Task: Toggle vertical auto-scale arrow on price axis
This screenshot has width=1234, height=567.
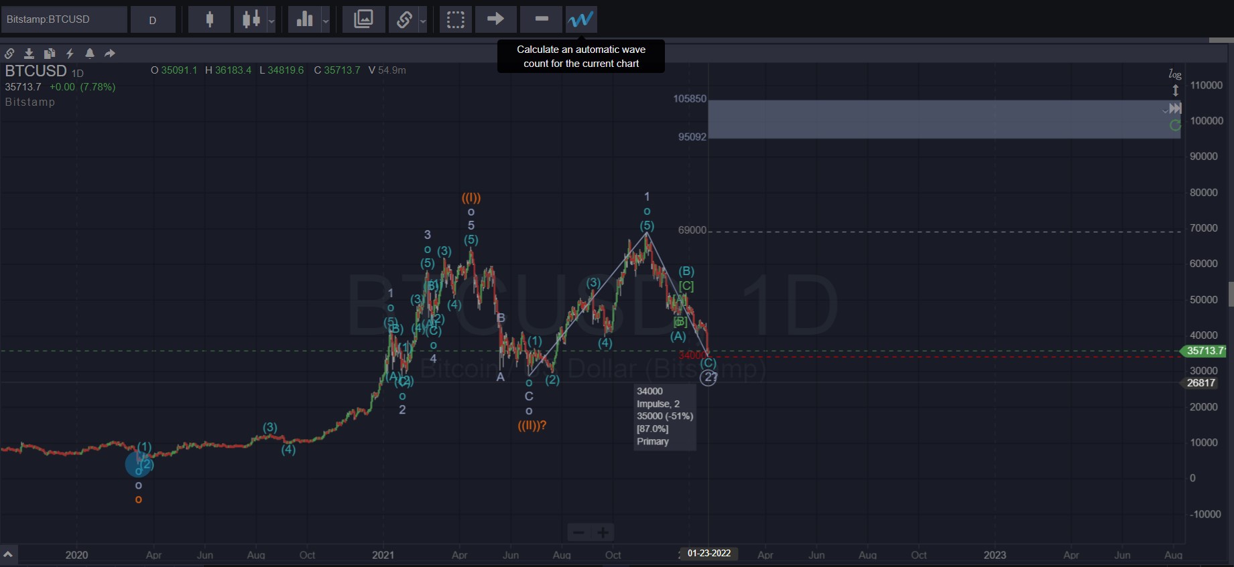Action: point(1175,90)
